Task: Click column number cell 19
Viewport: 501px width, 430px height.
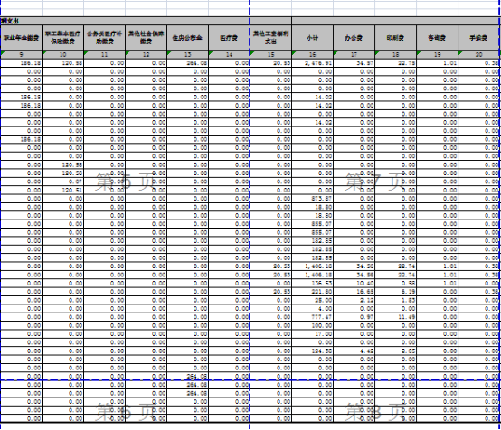Action: [x=437, y=54]
